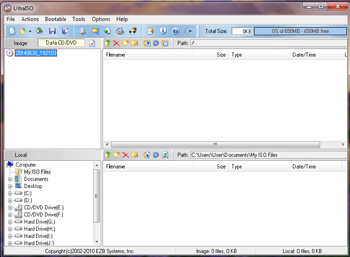Open the recent files dropdown arrow beside Open
This screenshot has height=257, width=350.
pyautogui.click(x=30, y=32)
